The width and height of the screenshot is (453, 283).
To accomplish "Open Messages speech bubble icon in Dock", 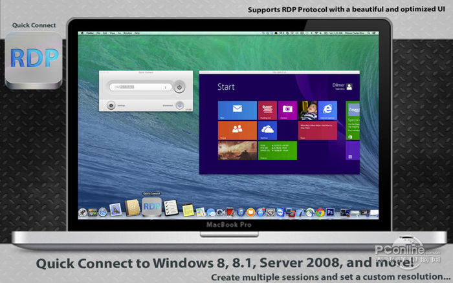I will [211, 213].
